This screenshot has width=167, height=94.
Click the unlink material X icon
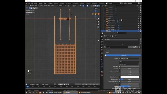[x=137, y=47]
